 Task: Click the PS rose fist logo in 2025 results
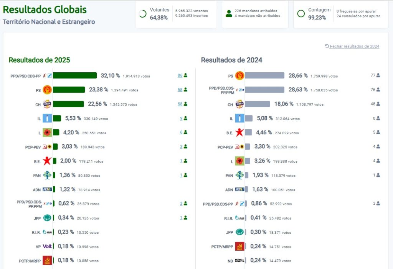47,90
